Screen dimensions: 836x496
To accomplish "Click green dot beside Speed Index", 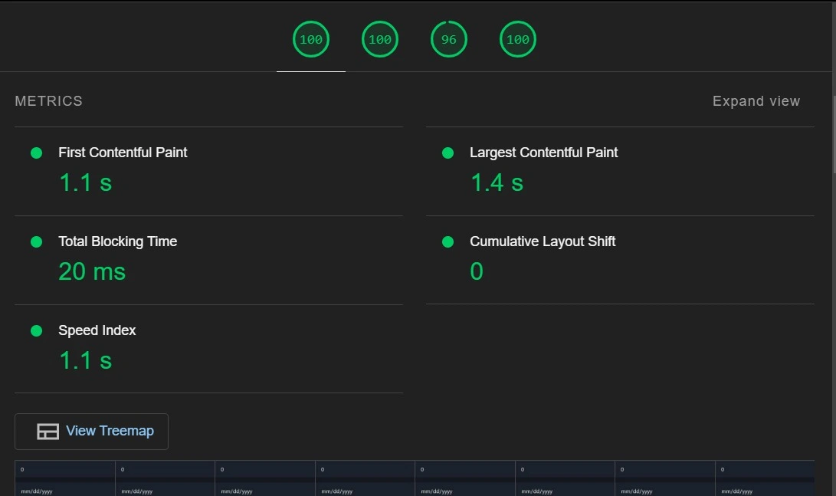I will (36, 330).
